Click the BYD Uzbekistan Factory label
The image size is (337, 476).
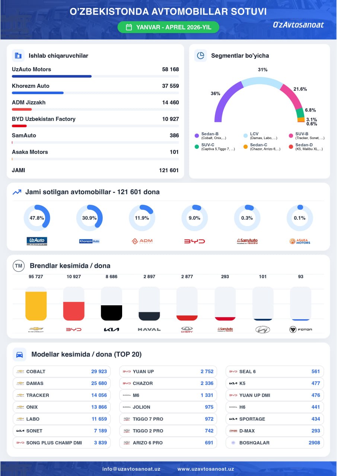click(44, 119)
